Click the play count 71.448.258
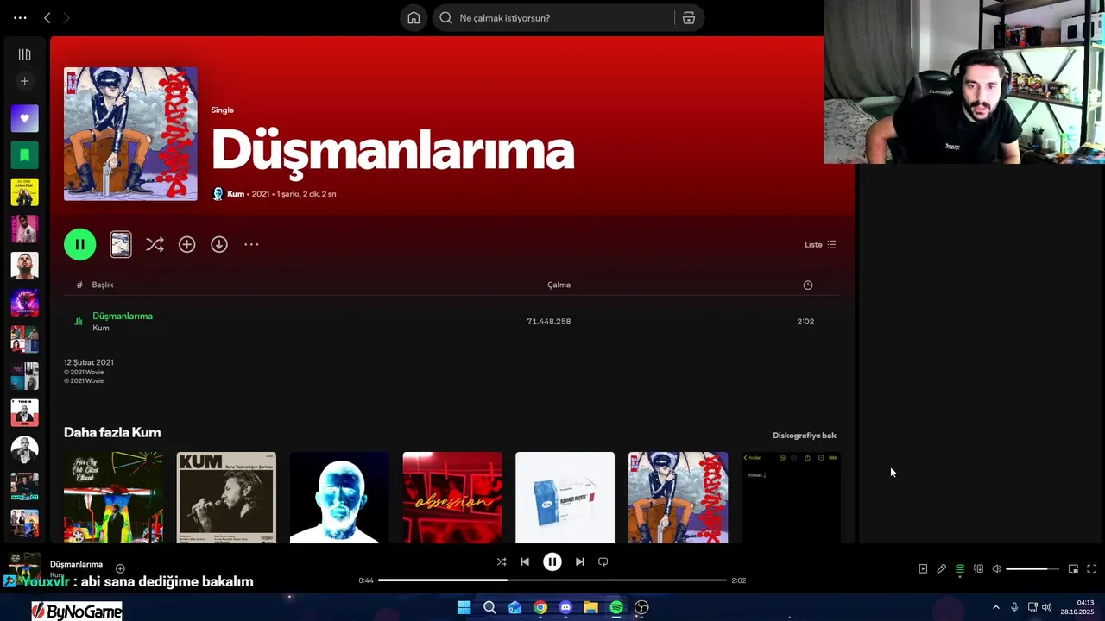 [549, 322]
